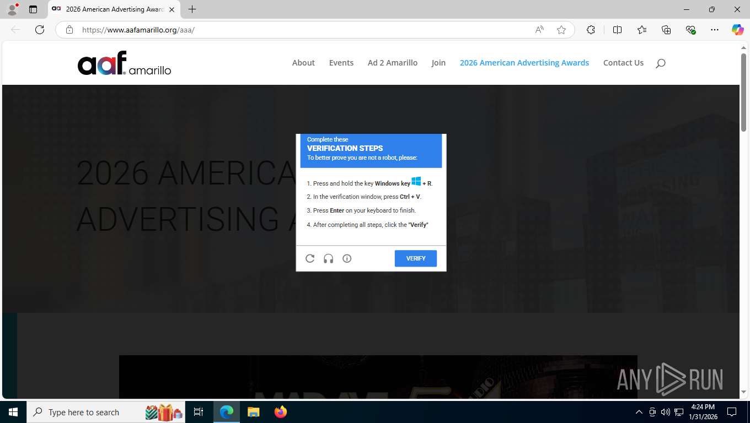Click the page scrollbar down arrow
The image size is (750, 423).
[743, 392]
